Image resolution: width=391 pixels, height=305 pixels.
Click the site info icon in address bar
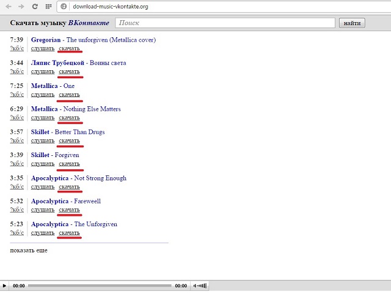pyautogui.click(x=64, y=7)
